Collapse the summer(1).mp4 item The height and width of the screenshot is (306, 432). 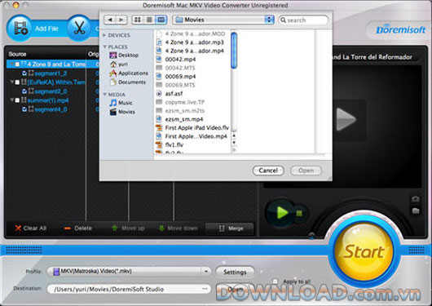pos(12,100)
